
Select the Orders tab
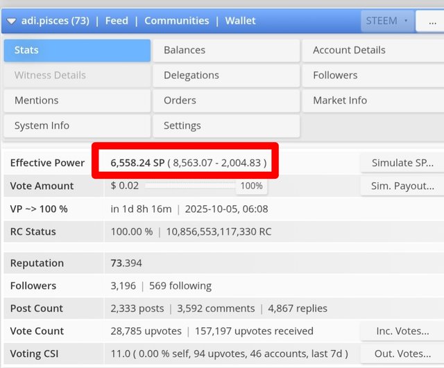pyautogui.click(x=226, y=100)
